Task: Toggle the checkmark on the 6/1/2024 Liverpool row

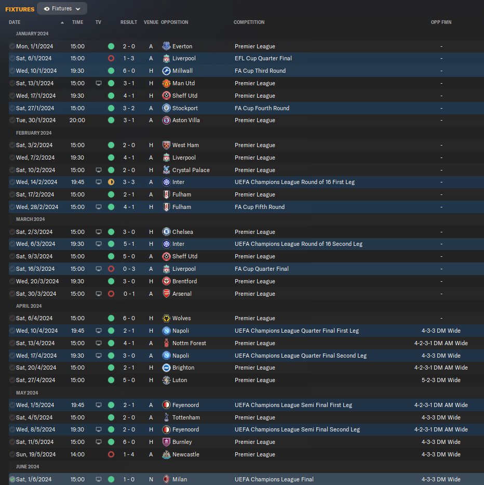Action: point(12,58)
